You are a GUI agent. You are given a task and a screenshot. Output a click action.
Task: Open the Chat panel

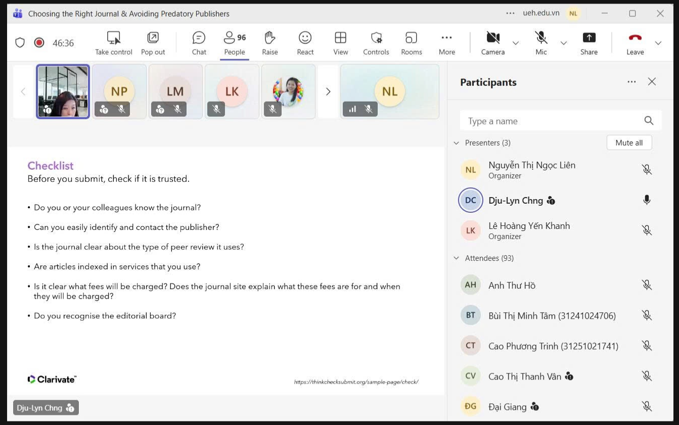coord(199,43)
